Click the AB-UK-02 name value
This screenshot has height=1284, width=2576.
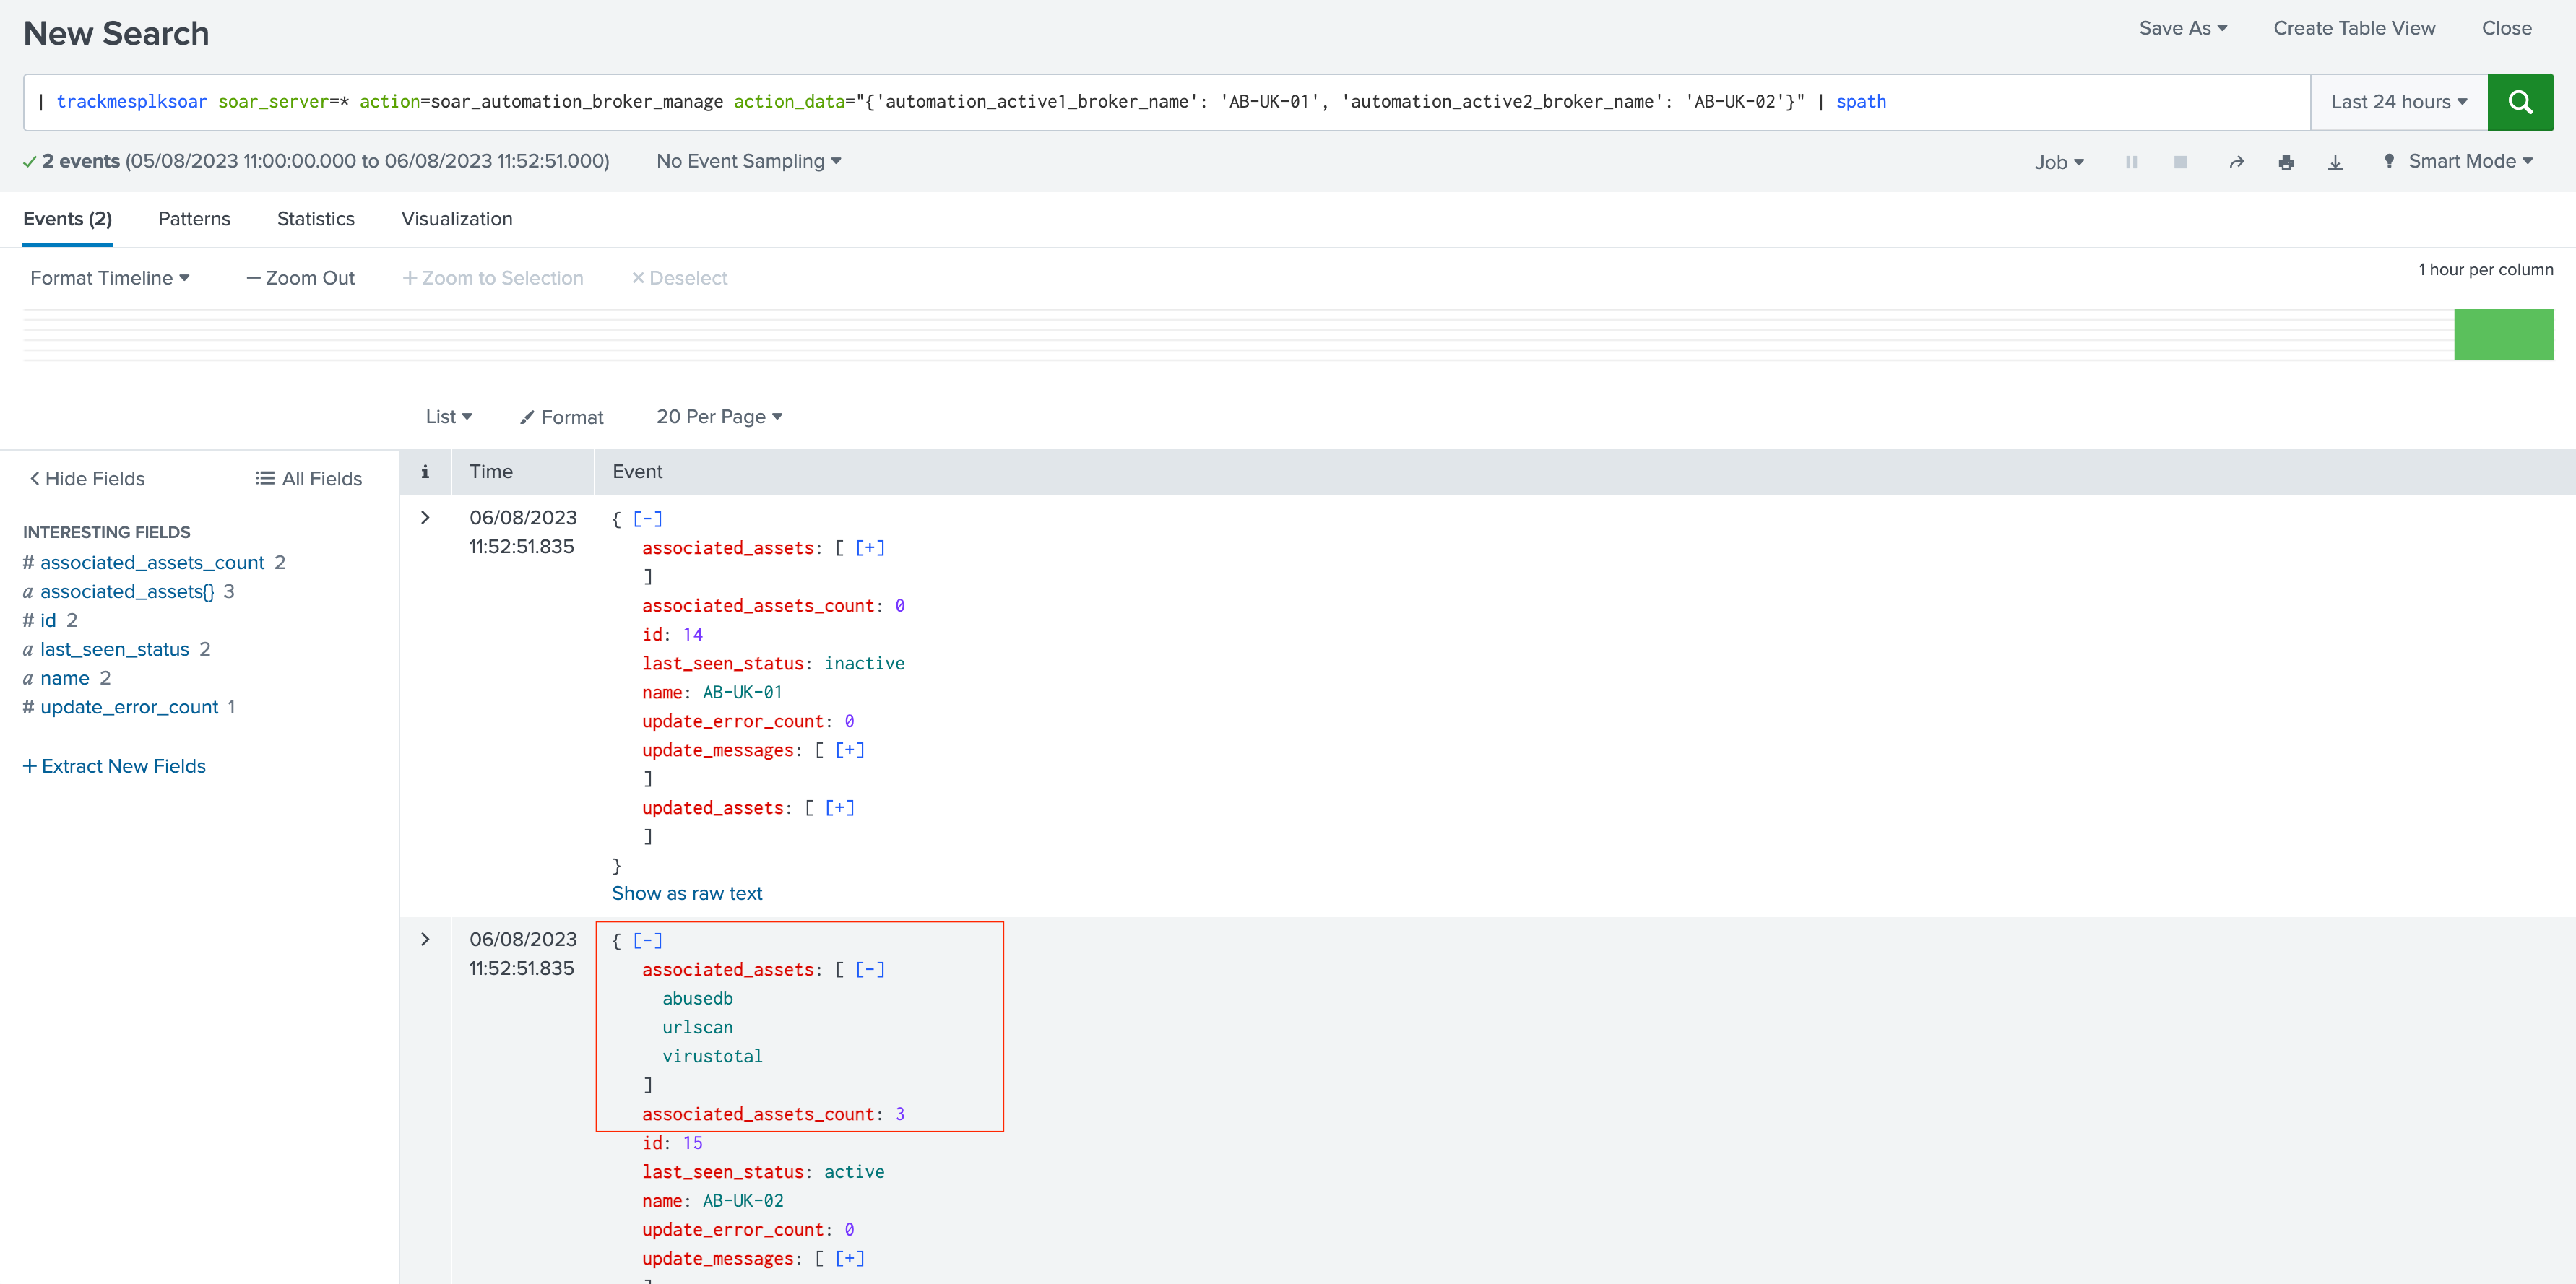pyautogui.click(x=743, y=1201)
